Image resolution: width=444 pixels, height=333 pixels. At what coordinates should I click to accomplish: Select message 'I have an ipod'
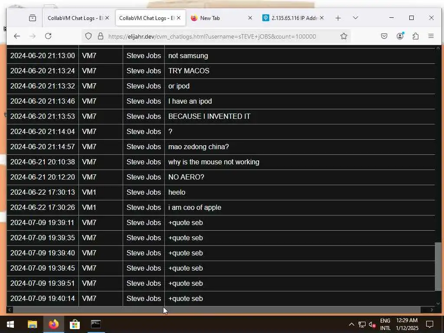190,101
